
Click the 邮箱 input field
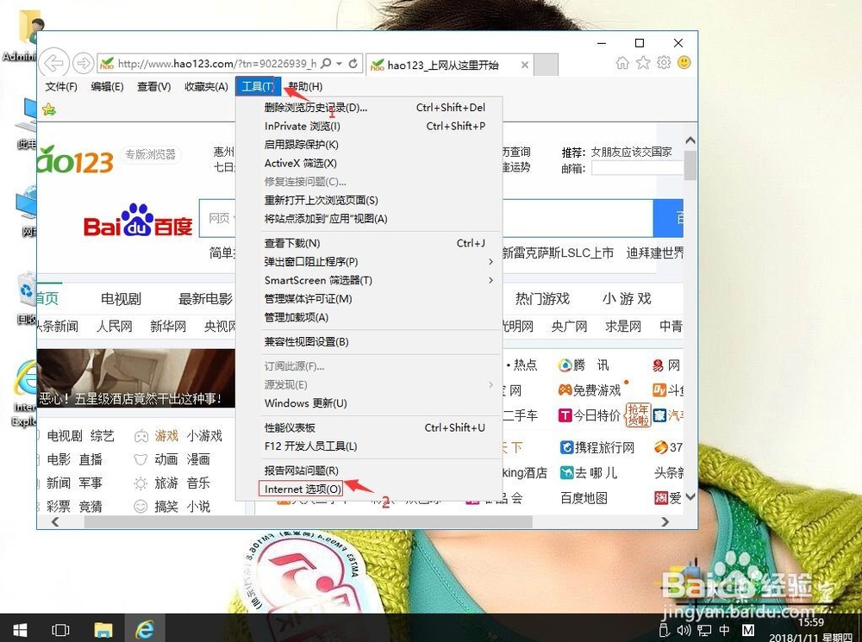coord(637,168)
